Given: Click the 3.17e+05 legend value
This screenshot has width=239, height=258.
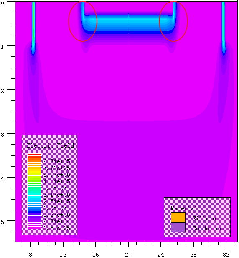Looking at the screenshot, I should point(57,195).
